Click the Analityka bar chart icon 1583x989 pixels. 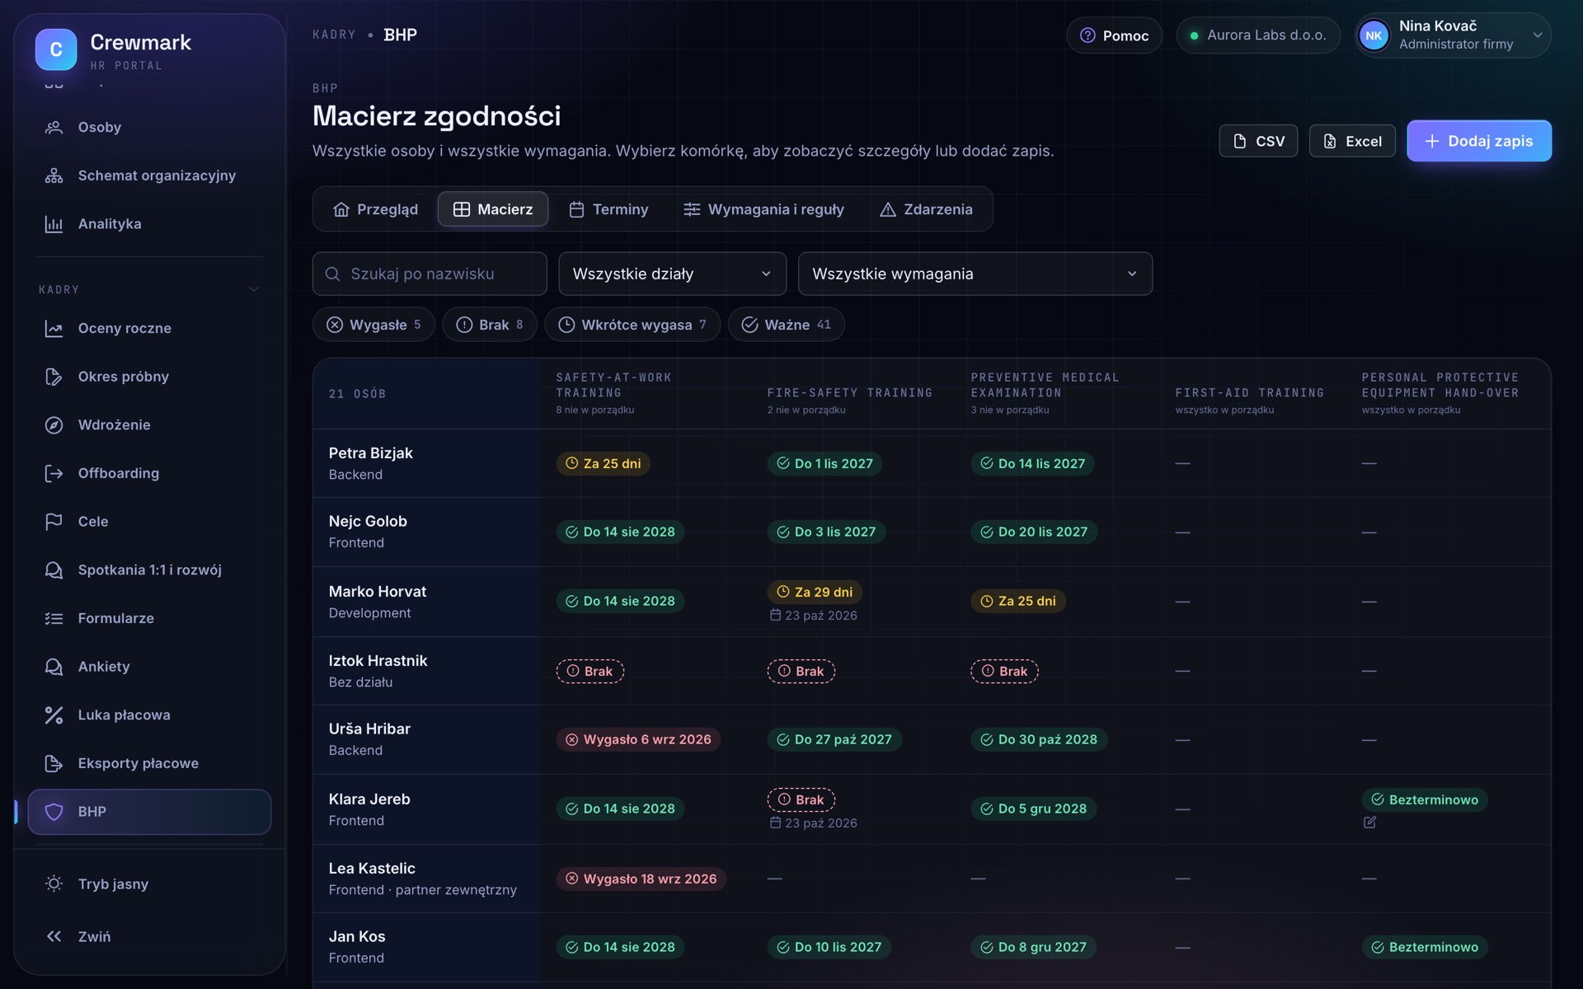[54, 224]
